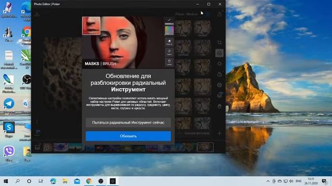Open the text document icon on desktop
This screenshot has width=332, height=186.
[9, 60]
